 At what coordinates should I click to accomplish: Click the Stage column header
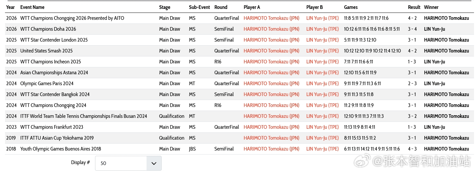pos(165,7)
